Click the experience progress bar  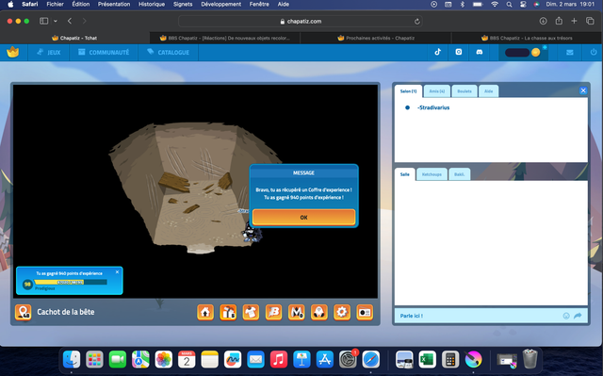[71, 282]
